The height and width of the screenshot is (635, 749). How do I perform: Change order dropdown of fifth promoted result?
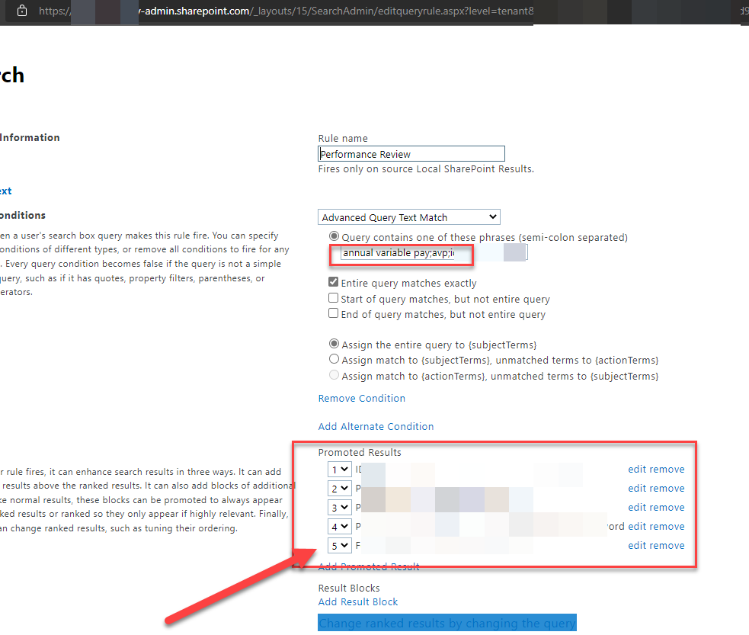(339, 545)
